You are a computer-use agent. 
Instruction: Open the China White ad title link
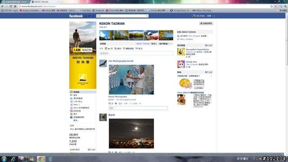190,93
